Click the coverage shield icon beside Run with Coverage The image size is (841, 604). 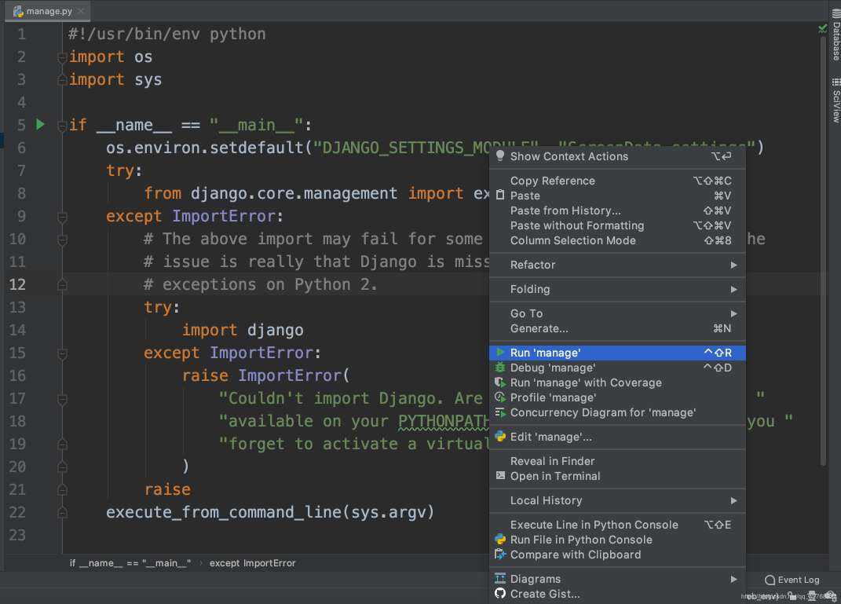[500, 383]
